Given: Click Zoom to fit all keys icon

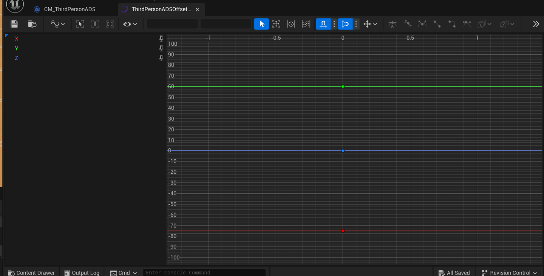Looking at the screenshot, I should click(80, 24).
